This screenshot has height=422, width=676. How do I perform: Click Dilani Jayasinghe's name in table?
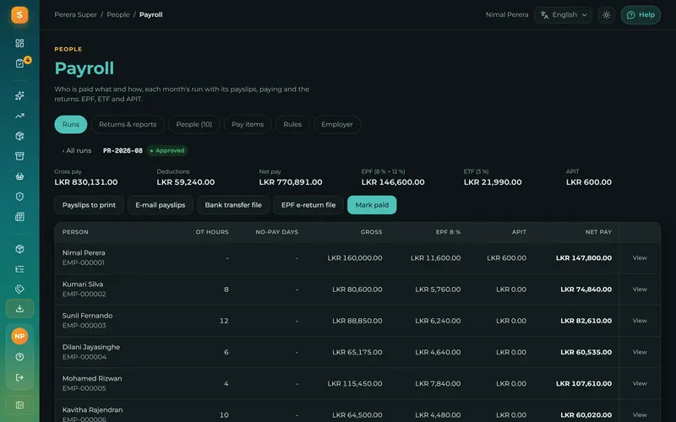[91, 347]
